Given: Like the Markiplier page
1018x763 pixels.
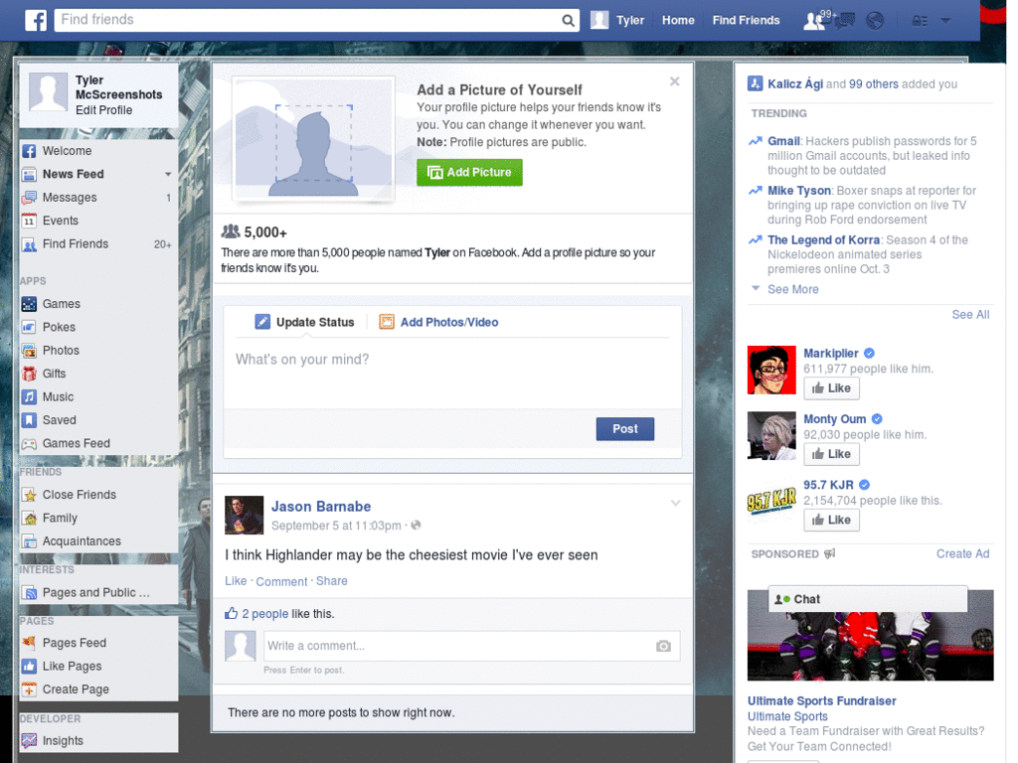Looking at the screenshot, I should tap(831, 388).
